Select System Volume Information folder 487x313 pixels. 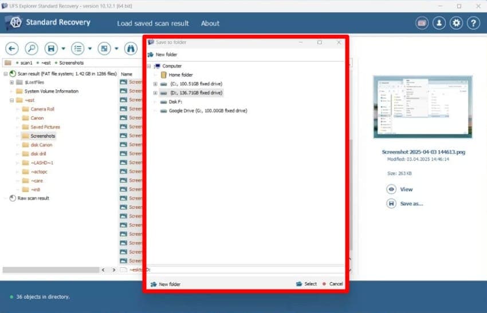(51, 91)
